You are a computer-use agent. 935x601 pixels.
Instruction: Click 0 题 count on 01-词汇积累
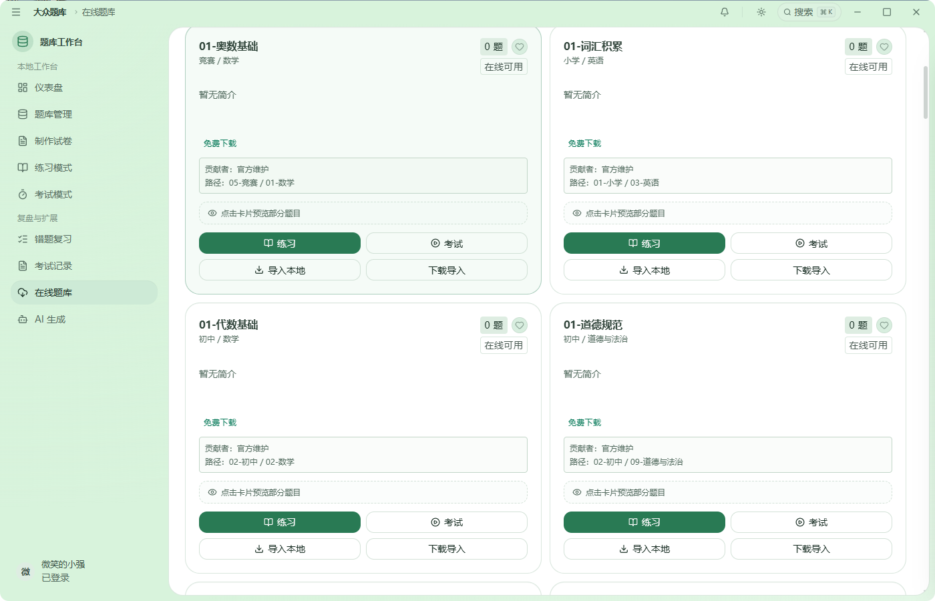pos(858,47)
